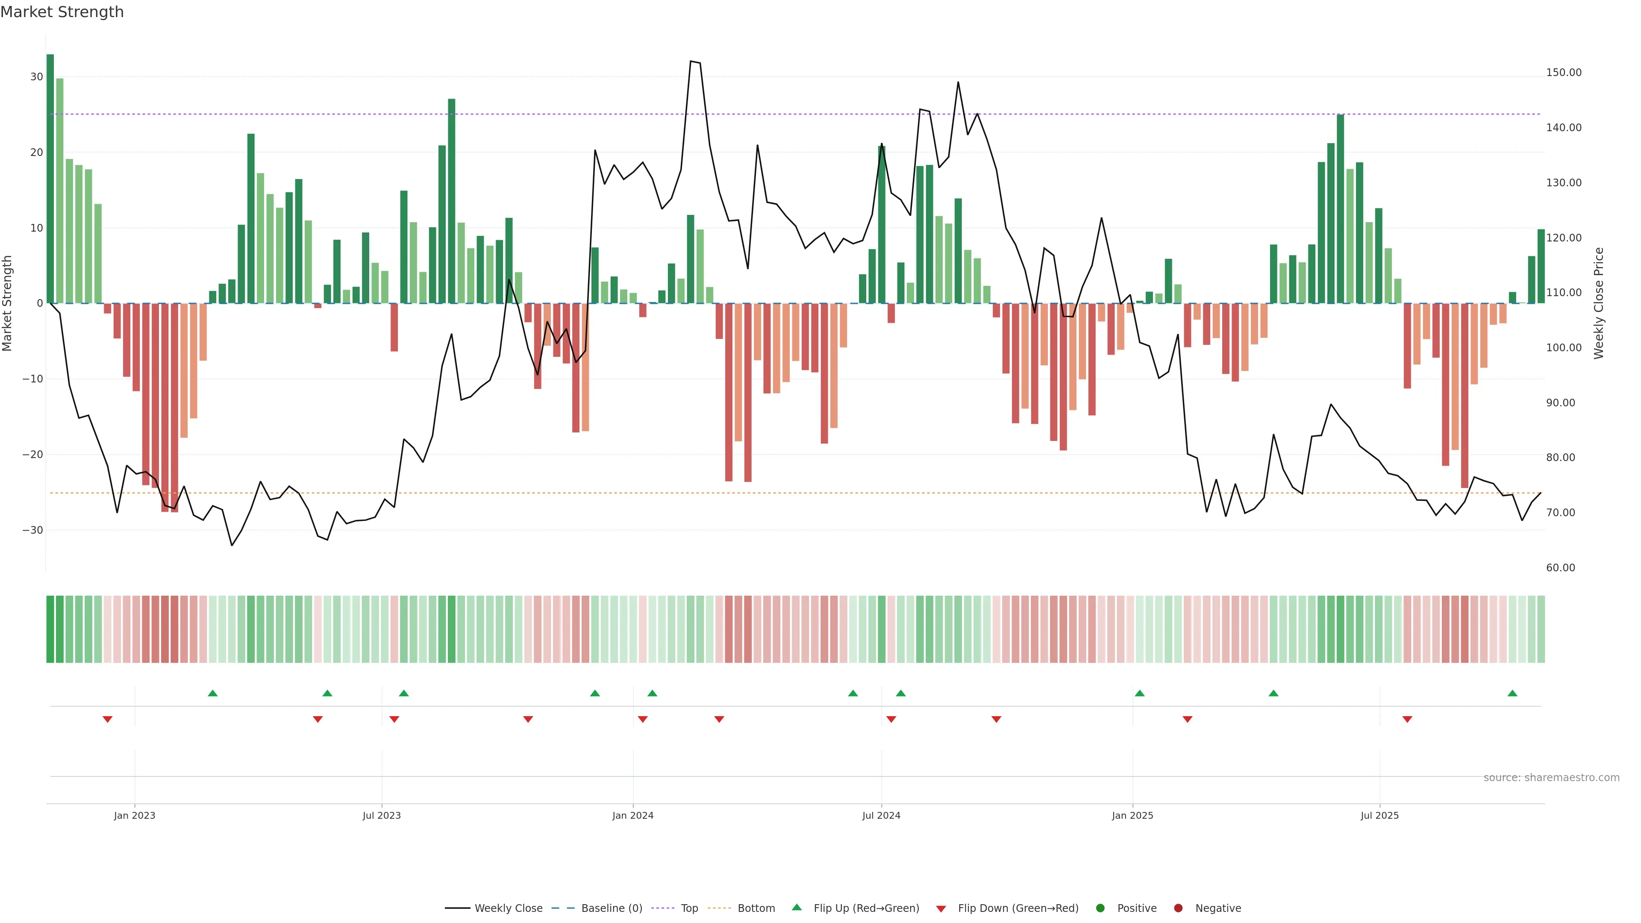Click first flip-down marker before Jan 2023

(108, 719)
